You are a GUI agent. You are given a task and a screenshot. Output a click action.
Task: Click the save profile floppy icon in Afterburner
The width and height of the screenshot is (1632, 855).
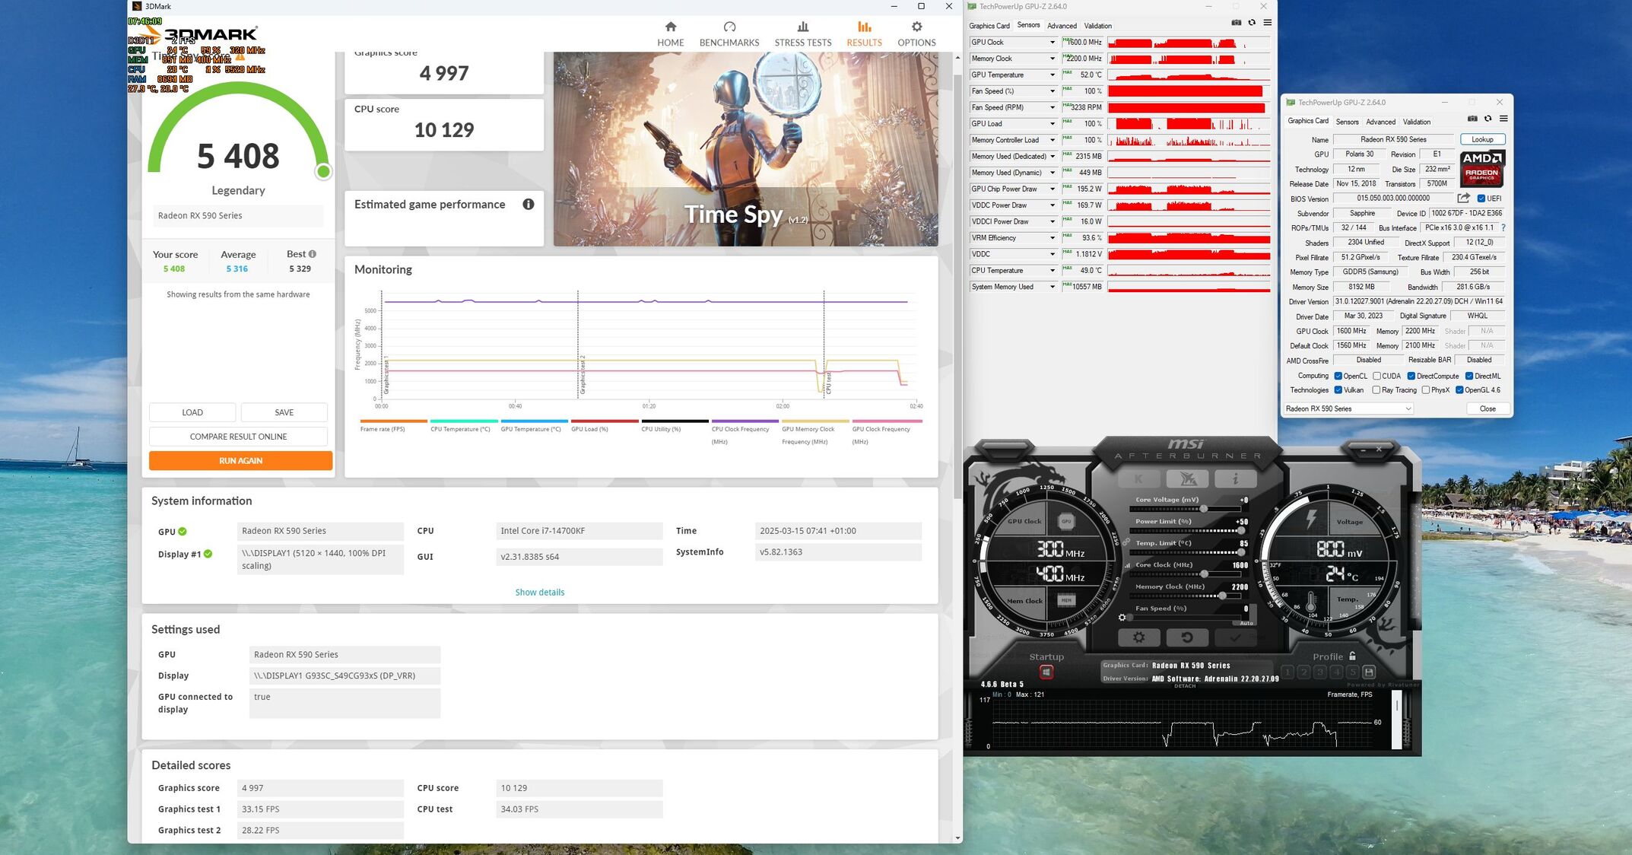pos(1369,672)
